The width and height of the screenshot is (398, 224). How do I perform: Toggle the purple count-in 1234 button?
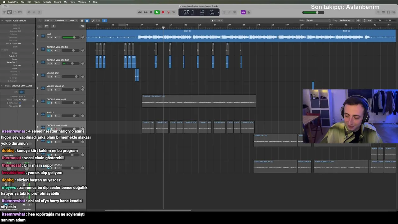click(x=243, y=12)
